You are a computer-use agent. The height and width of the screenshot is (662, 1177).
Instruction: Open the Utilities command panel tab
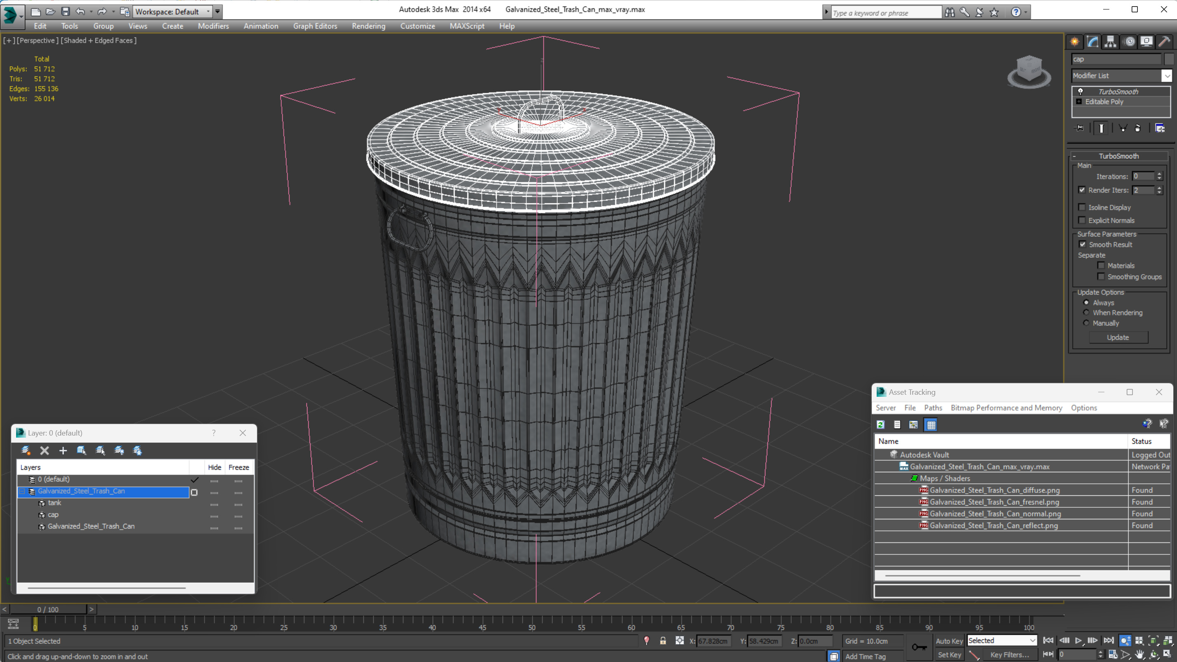click(1165, 42)
